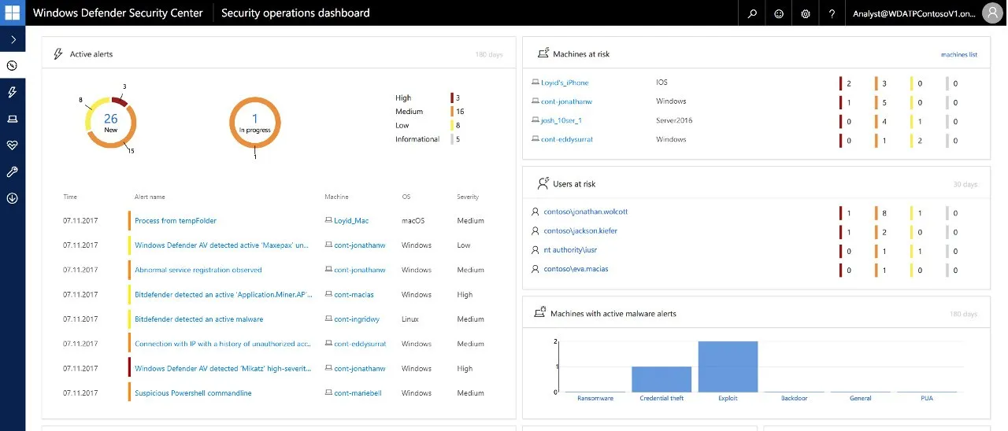This screenshot has width=1008, height=431.
Task: Click the Severity column header
Action: click(x=468, y=197)
